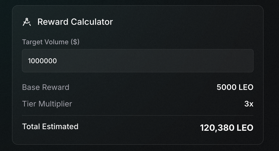The height and width of the screenshot is (151, 279).
Task: Select the Reward Calculator heading text
Action: 75,22
